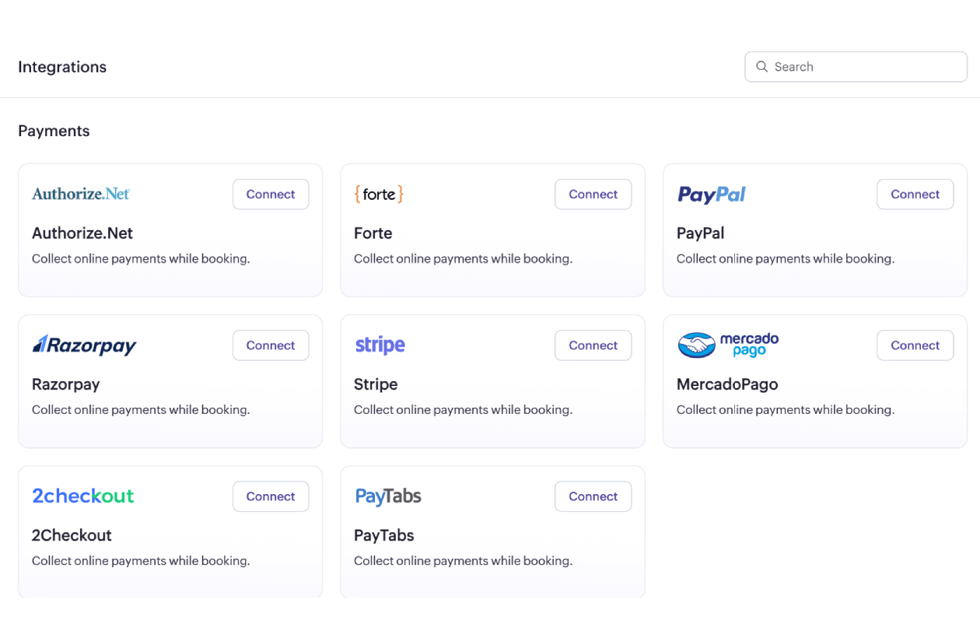Click the 2checkout logo

tap(82, 496)
